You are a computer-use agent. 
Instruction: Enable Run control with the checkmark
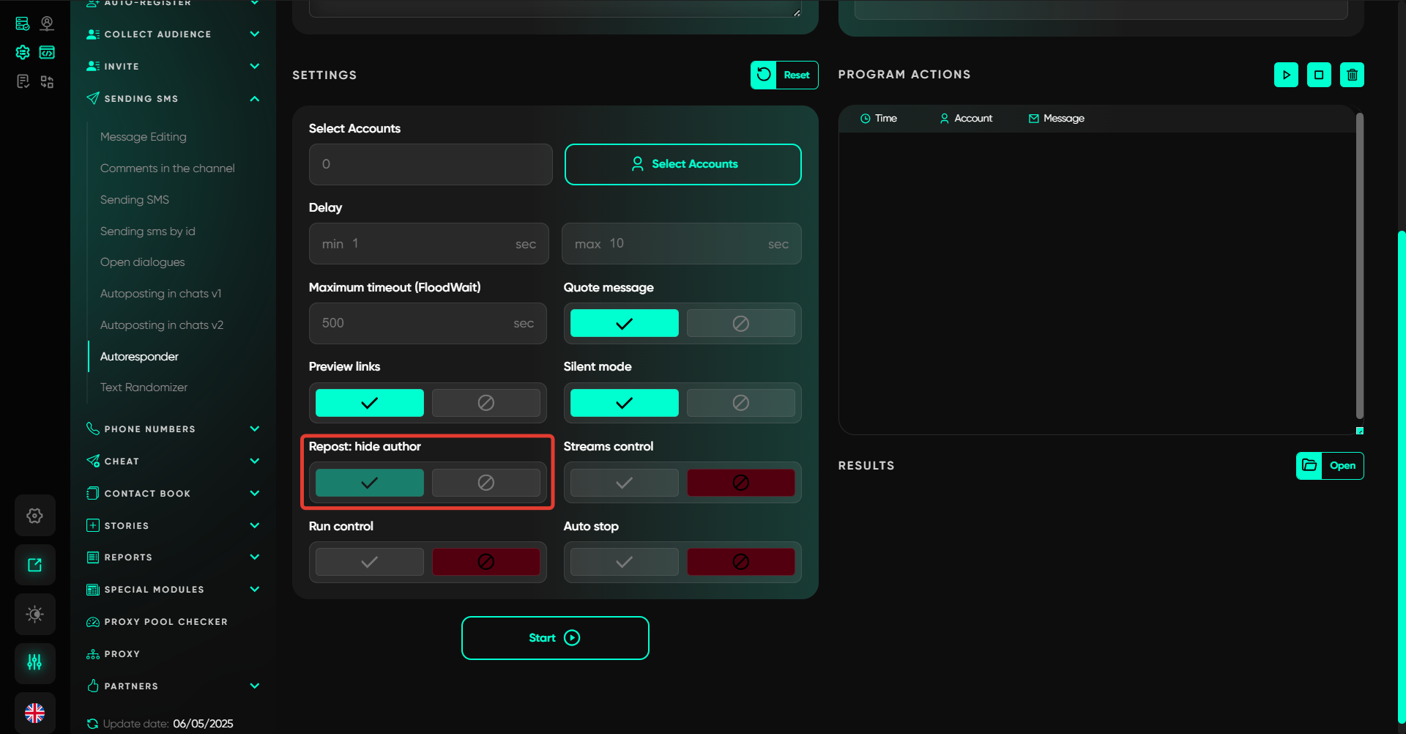(369, 562)
